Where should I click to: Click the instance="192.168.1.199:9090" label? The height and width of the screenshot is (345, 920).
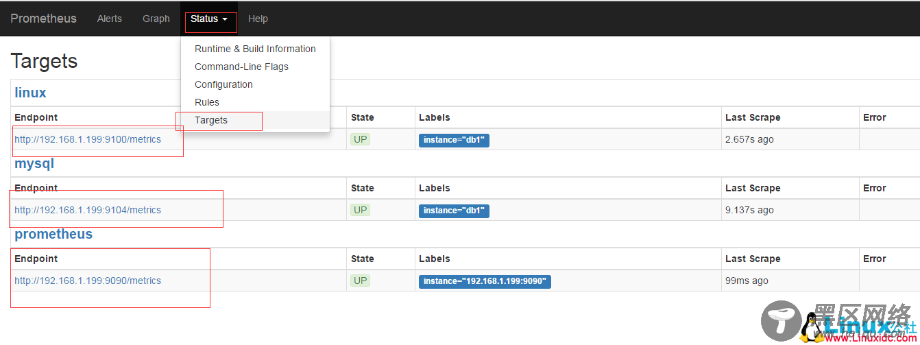point(485,281)
